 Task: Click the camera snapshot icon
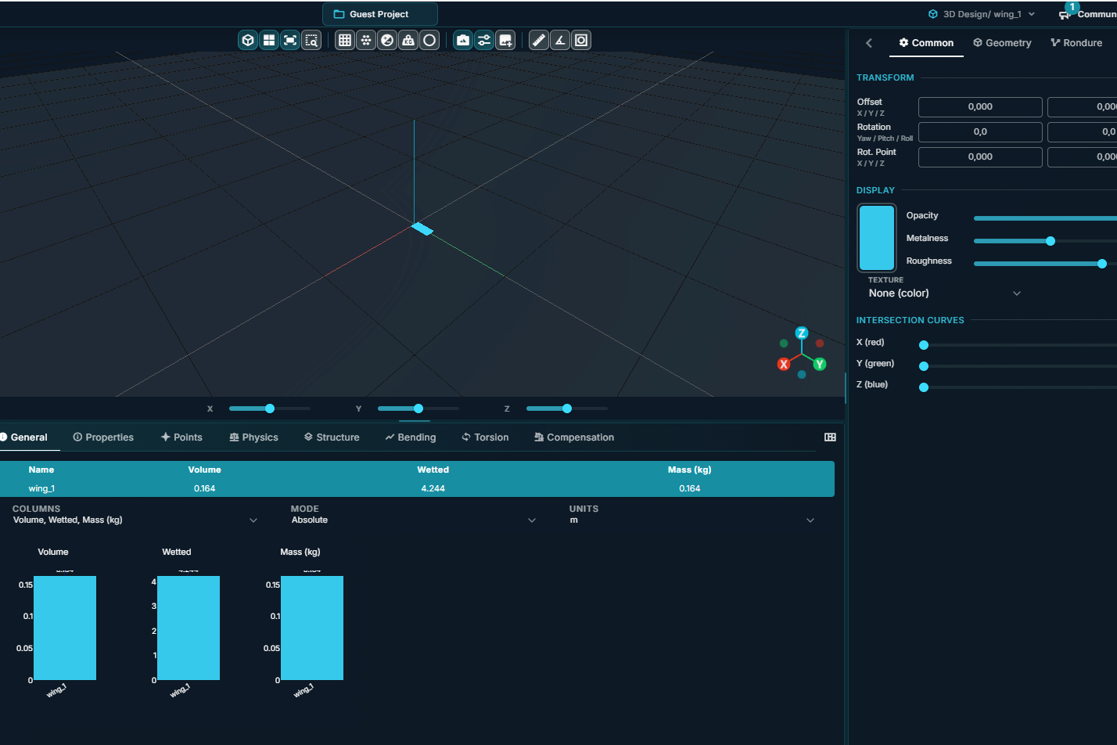463,40
